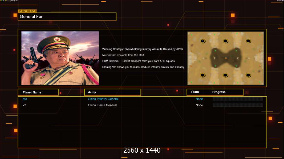Image resolution: width=284 pixels, height=159 pixels.
Task: Click k2's loading progress bar
Action: click(x=238, y=105)
